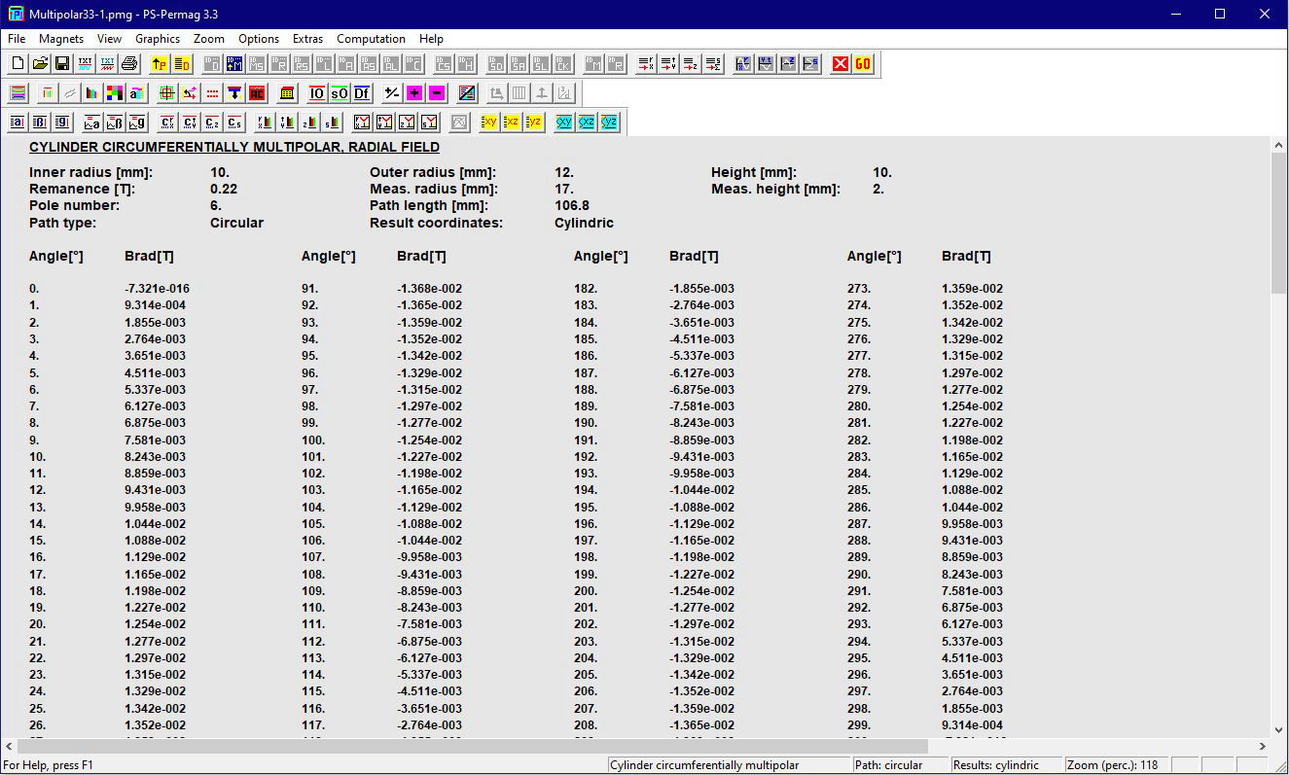Open the Magnets menu

(x=61, y=39)
